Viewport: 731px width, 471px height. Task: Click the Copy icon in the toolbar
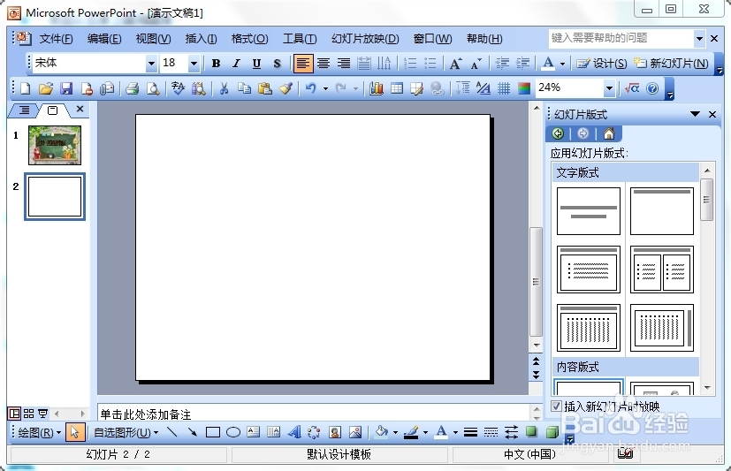tap(244, 88)
